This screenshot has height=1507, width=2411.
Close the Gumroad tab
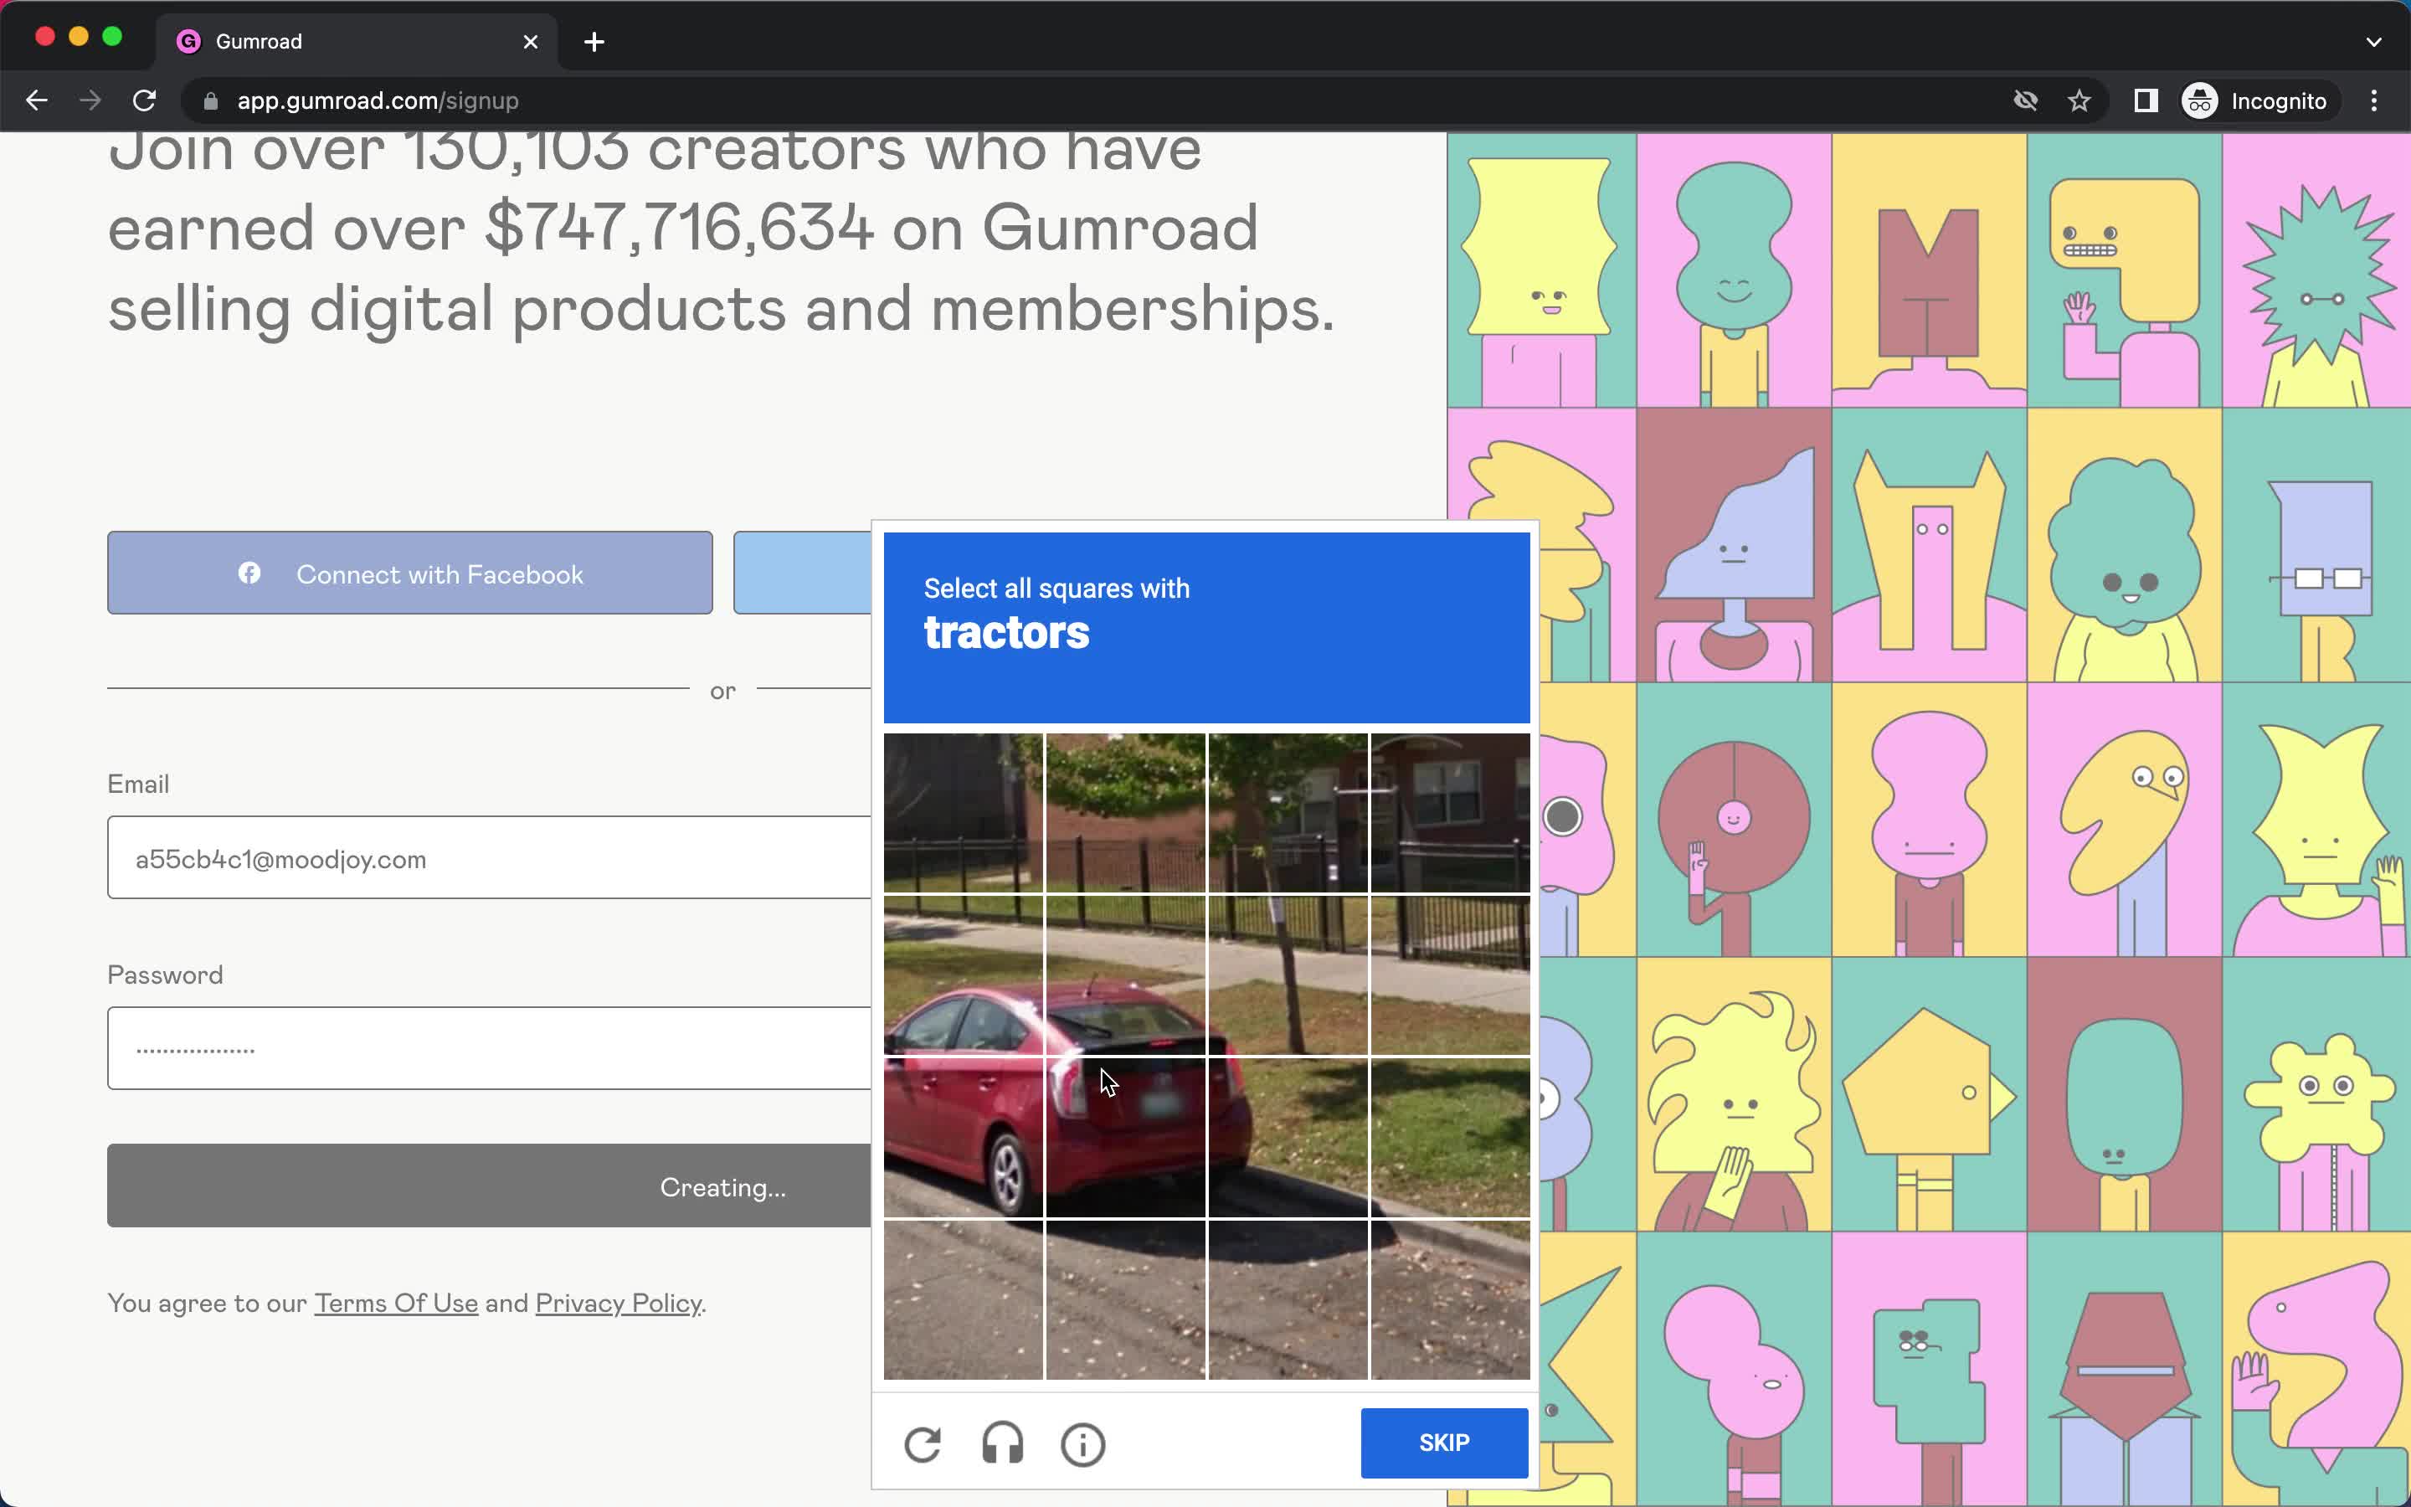(531, 42)
